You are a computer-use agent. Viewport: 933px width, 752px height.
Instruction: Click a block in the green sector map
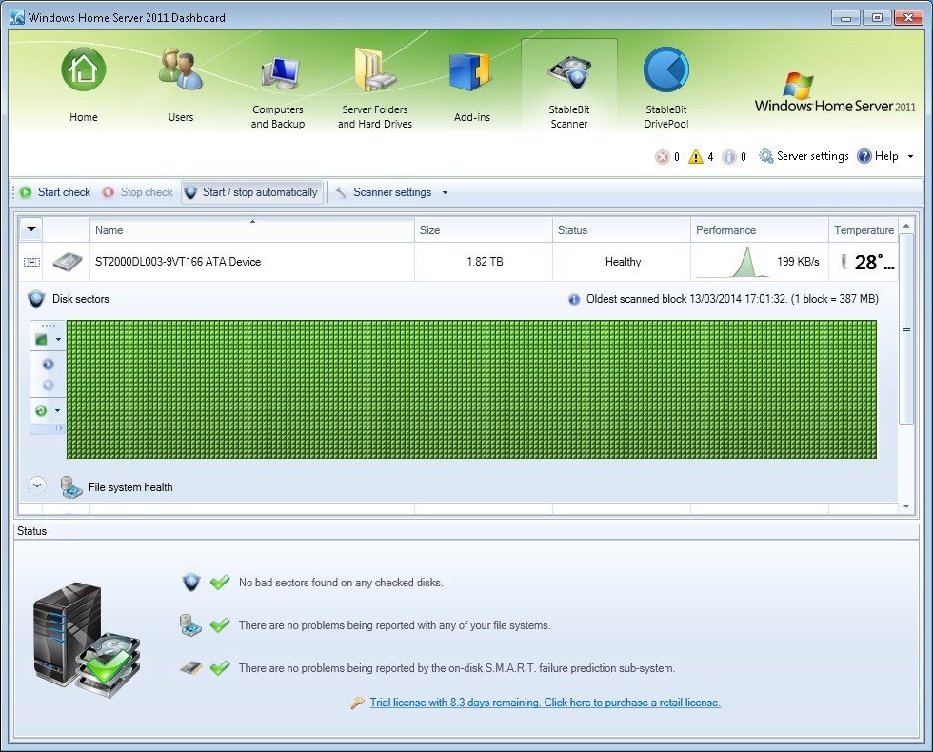click(x=471, y=389)
